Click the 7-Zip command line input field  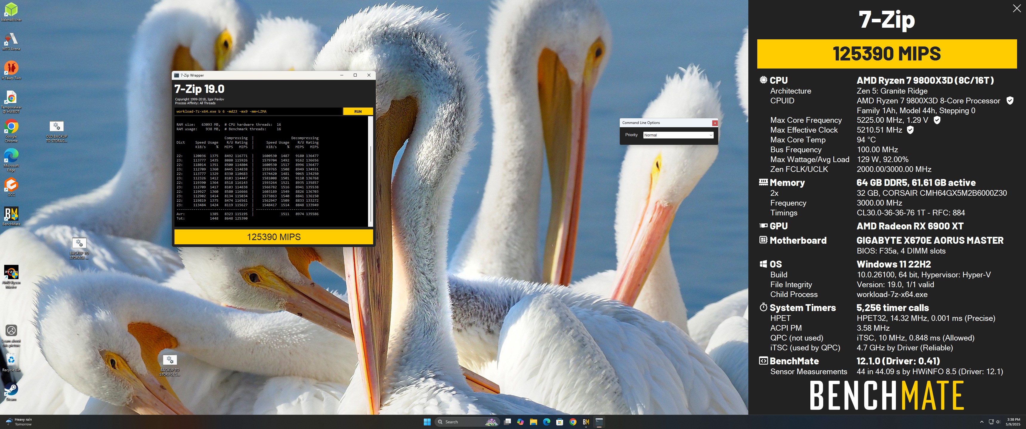coord(258,111)
